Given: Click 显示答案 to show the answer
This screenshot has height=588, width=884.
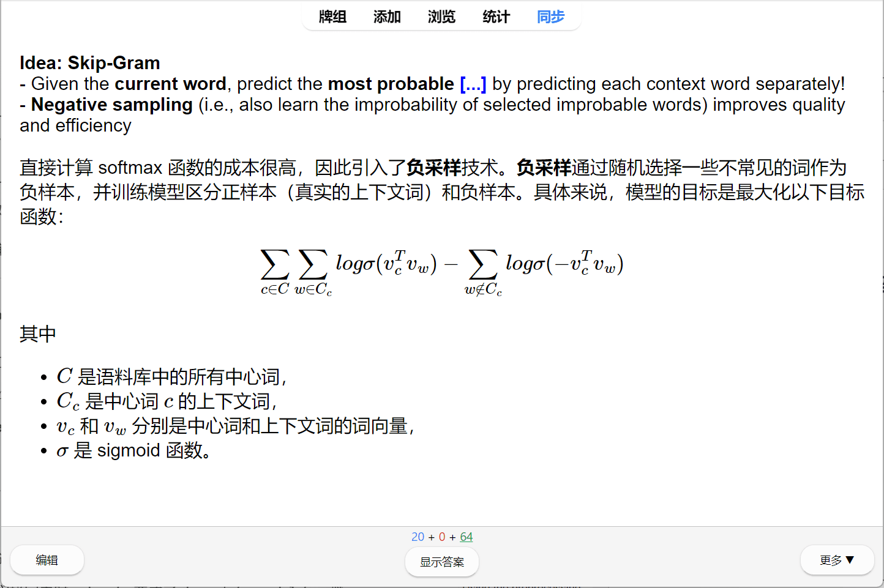Looking at the screenshot, I should click(441, 562).
